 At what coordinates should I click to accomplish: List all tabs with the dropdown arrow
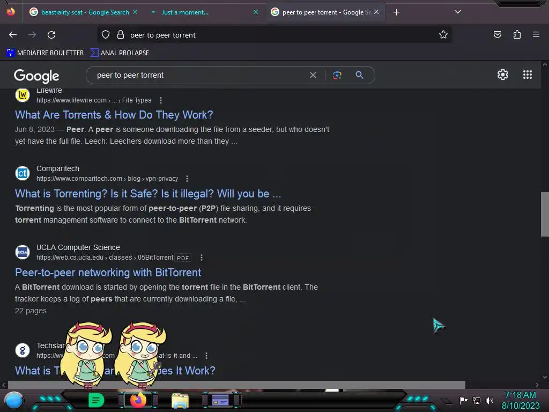coord(458,12)
